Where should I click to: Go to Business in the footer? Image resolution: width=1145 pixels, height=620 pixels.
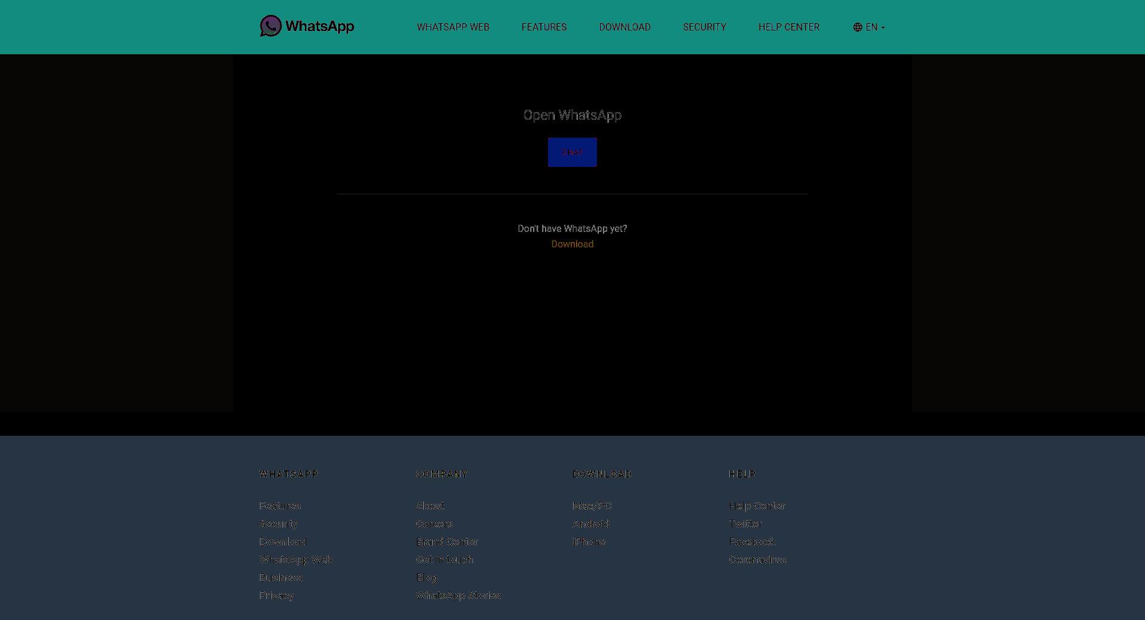click(x=281, y=577)
